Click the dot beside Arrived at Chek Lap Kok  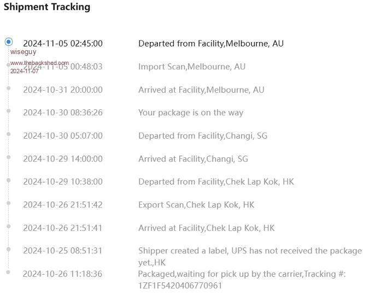(8, 226)
